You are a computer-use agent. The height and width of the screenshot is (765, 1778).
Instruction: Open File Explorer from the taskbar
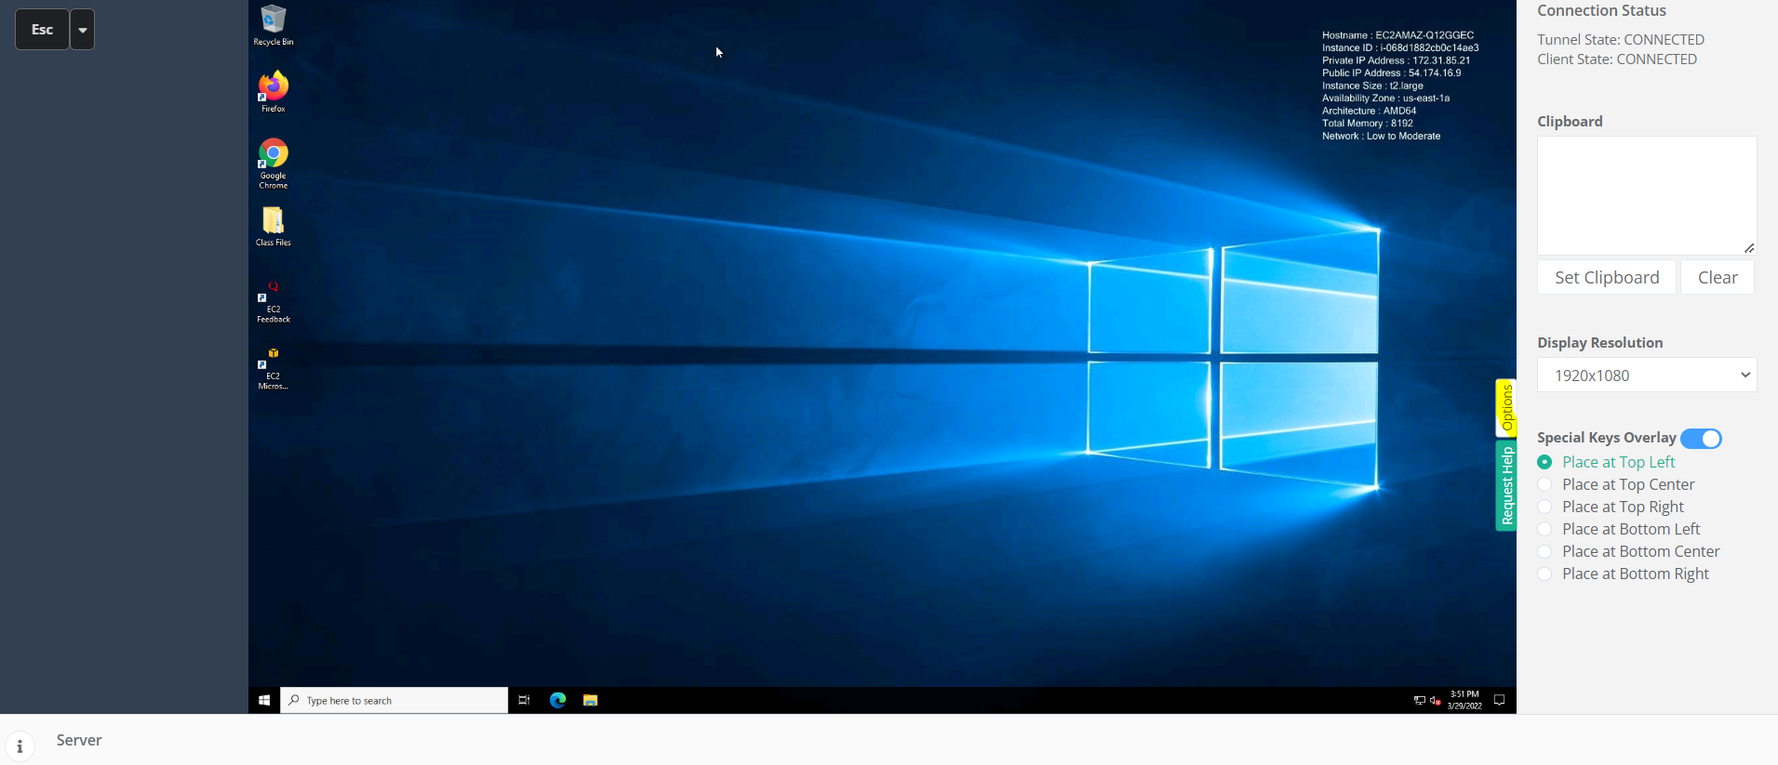coord(590,700)
